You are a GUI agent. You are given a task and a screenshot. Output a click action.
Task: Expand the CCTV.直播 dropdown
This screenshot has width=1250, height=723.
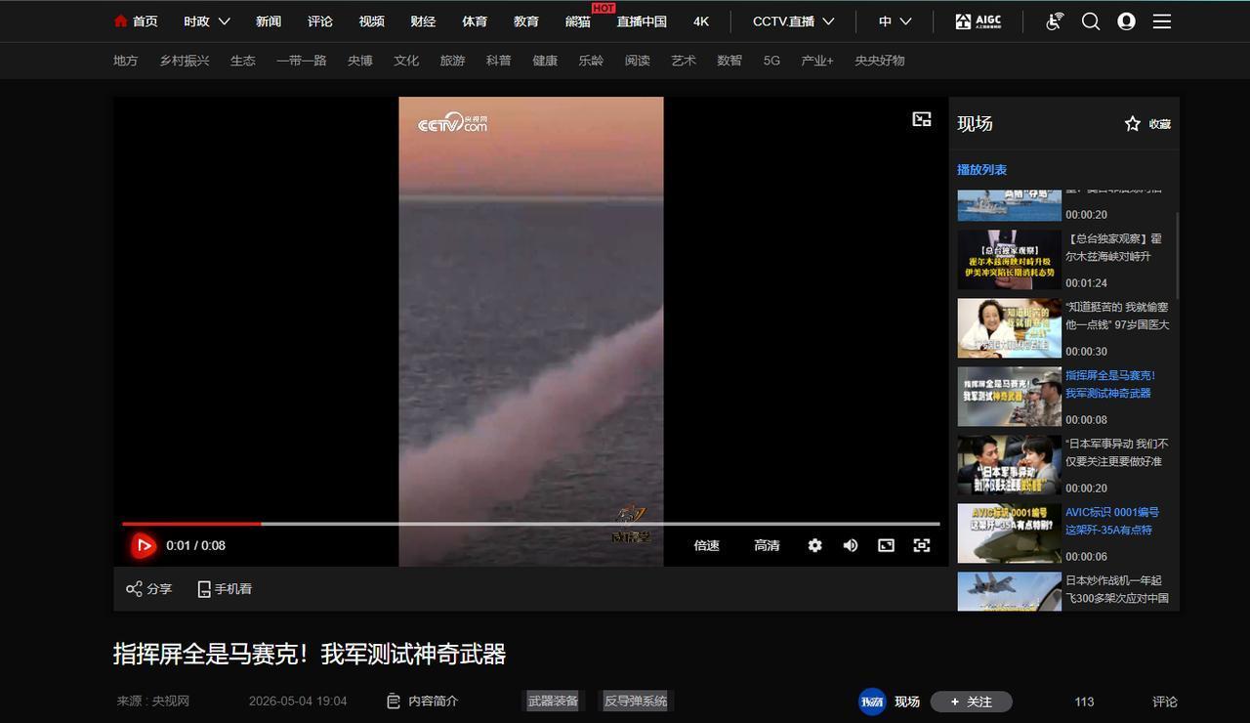point(794,21)
